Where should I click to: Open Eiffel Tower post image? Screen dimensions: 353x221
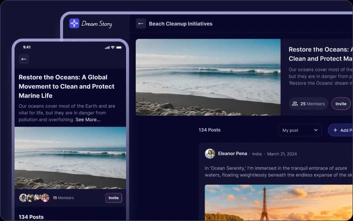(279, 203)
